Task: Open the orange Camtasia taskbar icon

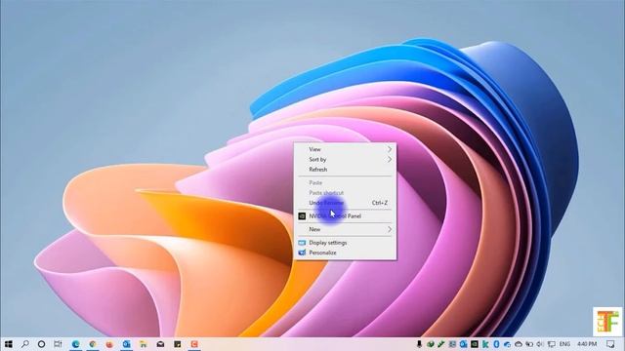Action: click(194, 344)
